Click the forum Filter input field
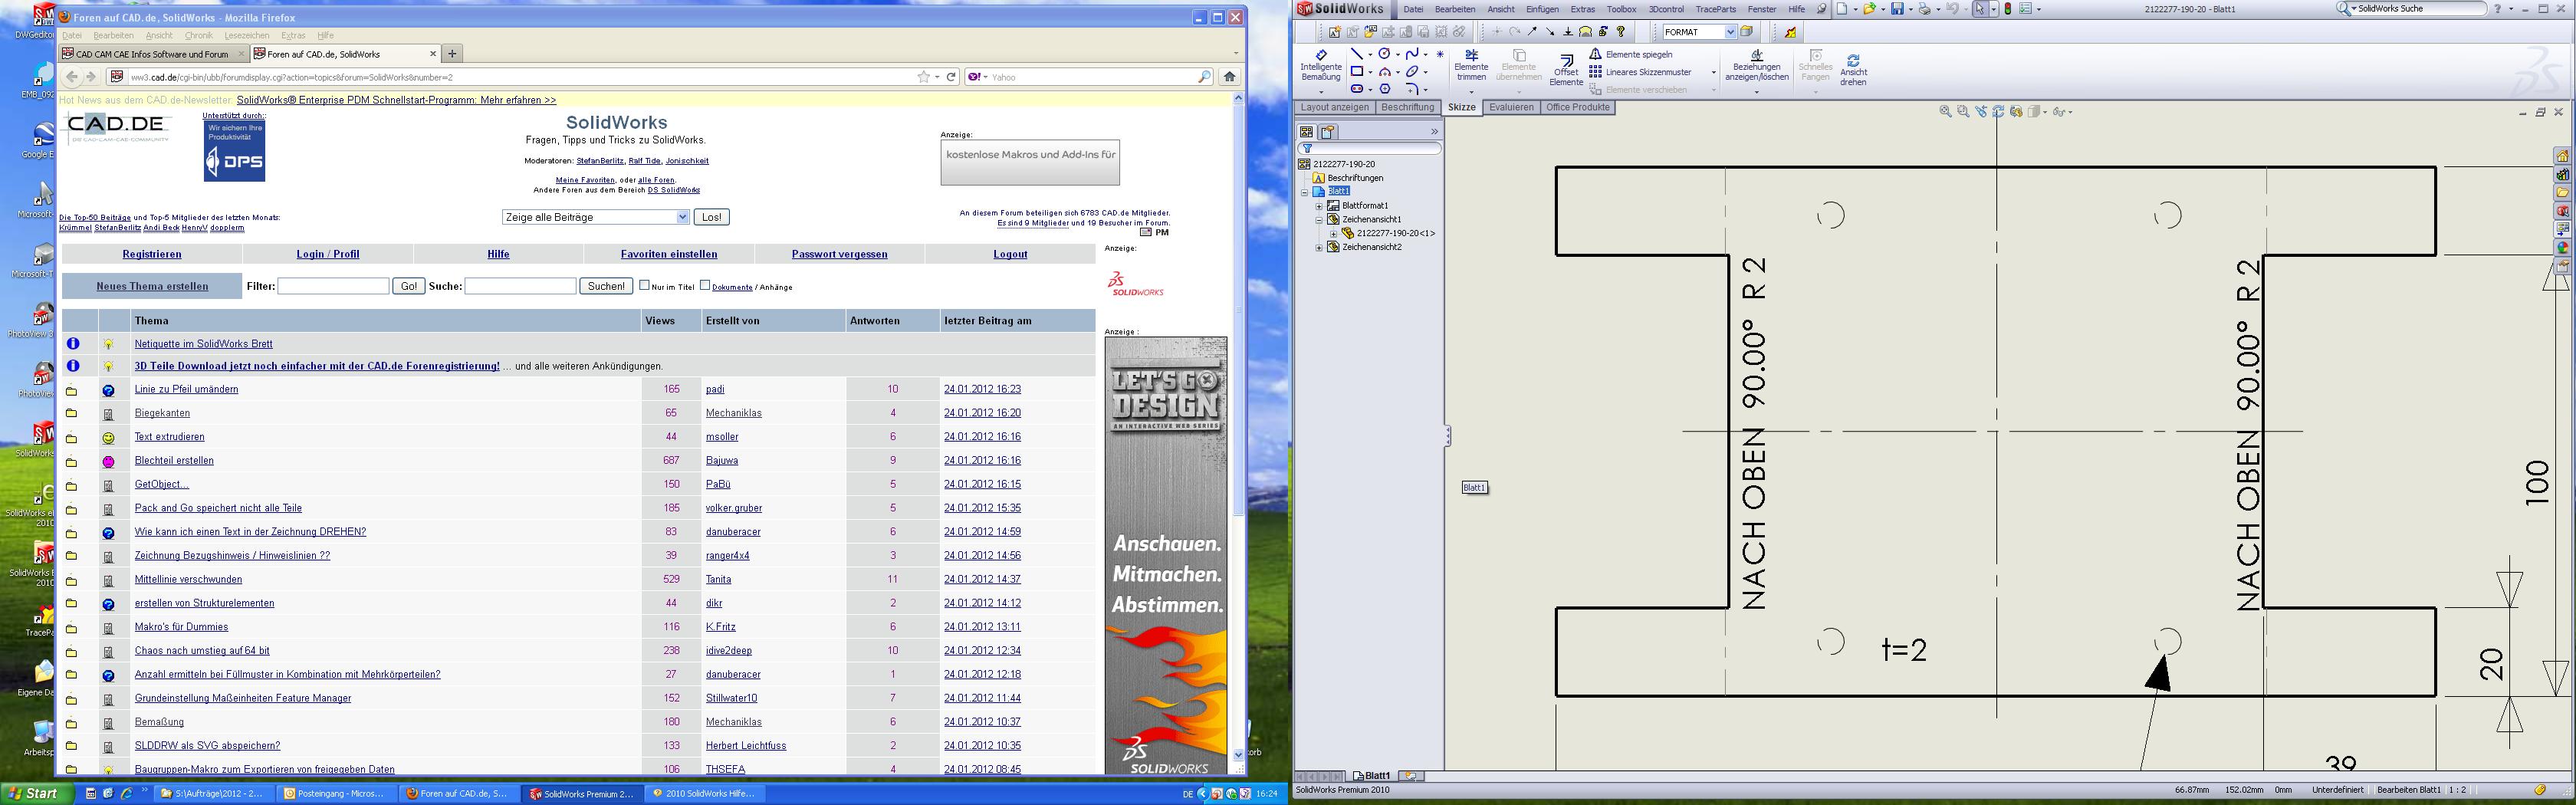 pyautogui.click(x=333, y=286)
